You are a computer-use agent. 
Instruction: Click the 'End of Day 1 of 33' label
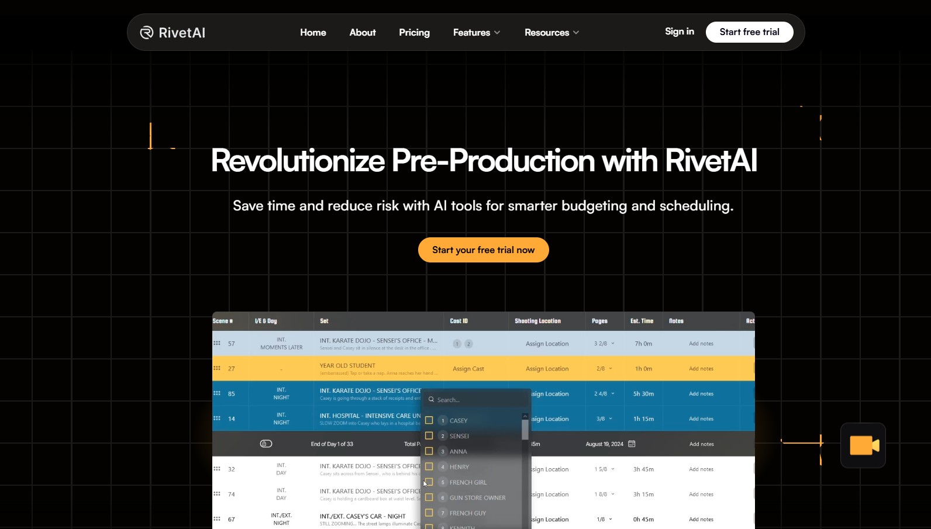pyautogui.click(x=332, y=444)
